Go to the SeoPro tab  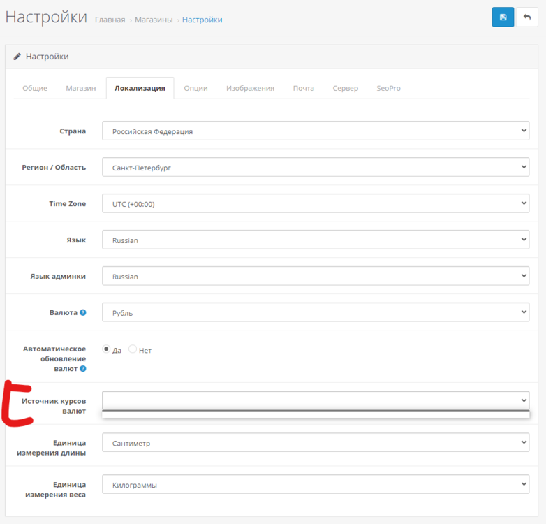pos(388,89)
